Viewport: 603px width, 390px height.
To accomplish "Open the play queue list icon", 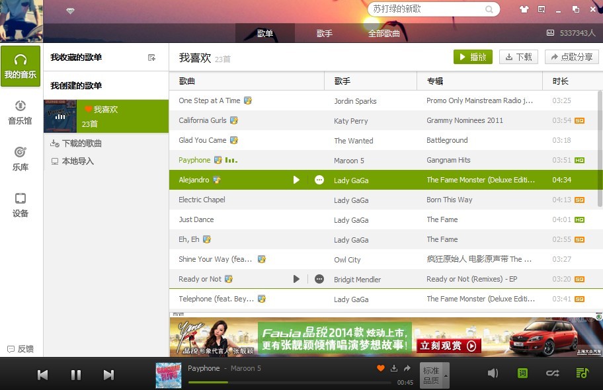I will (583, 373).
